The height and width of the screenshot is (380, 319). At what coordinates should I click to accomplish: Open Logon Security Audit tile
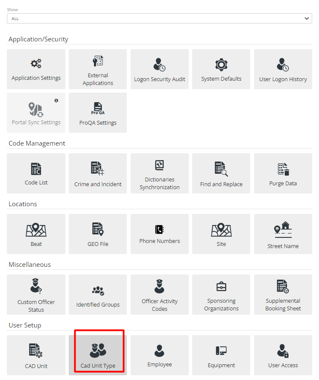pyautogui.click(x=160, y=69)
